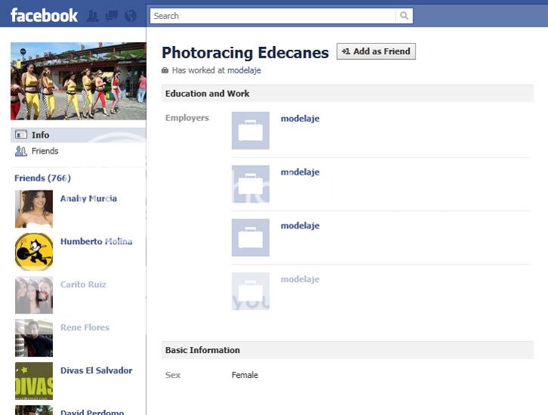The width and height of the screenshot is (548, 415).
Task: Click the first modelaje briefcase icon
Action: point(251,131)
